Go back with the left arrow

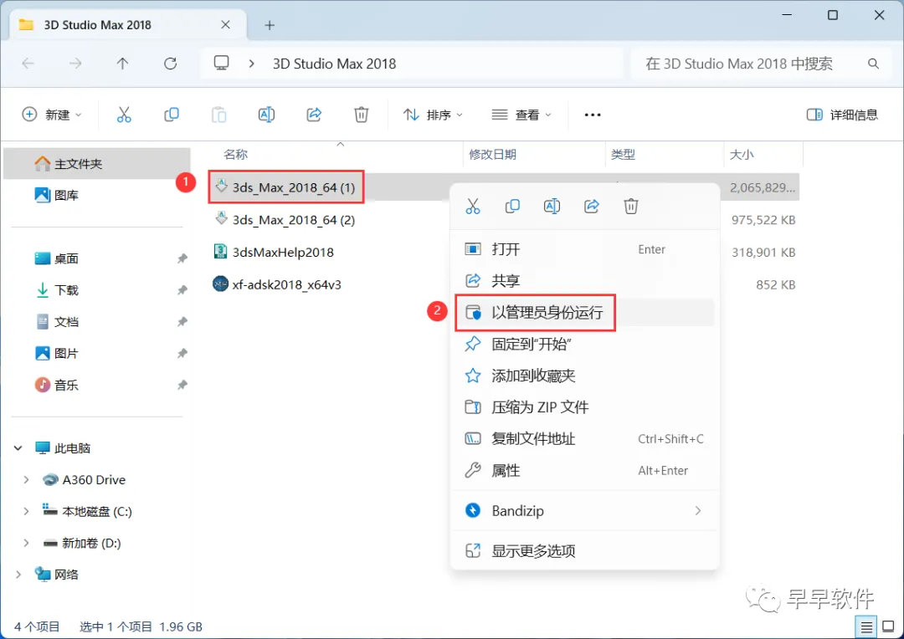[x=28, y=64]
